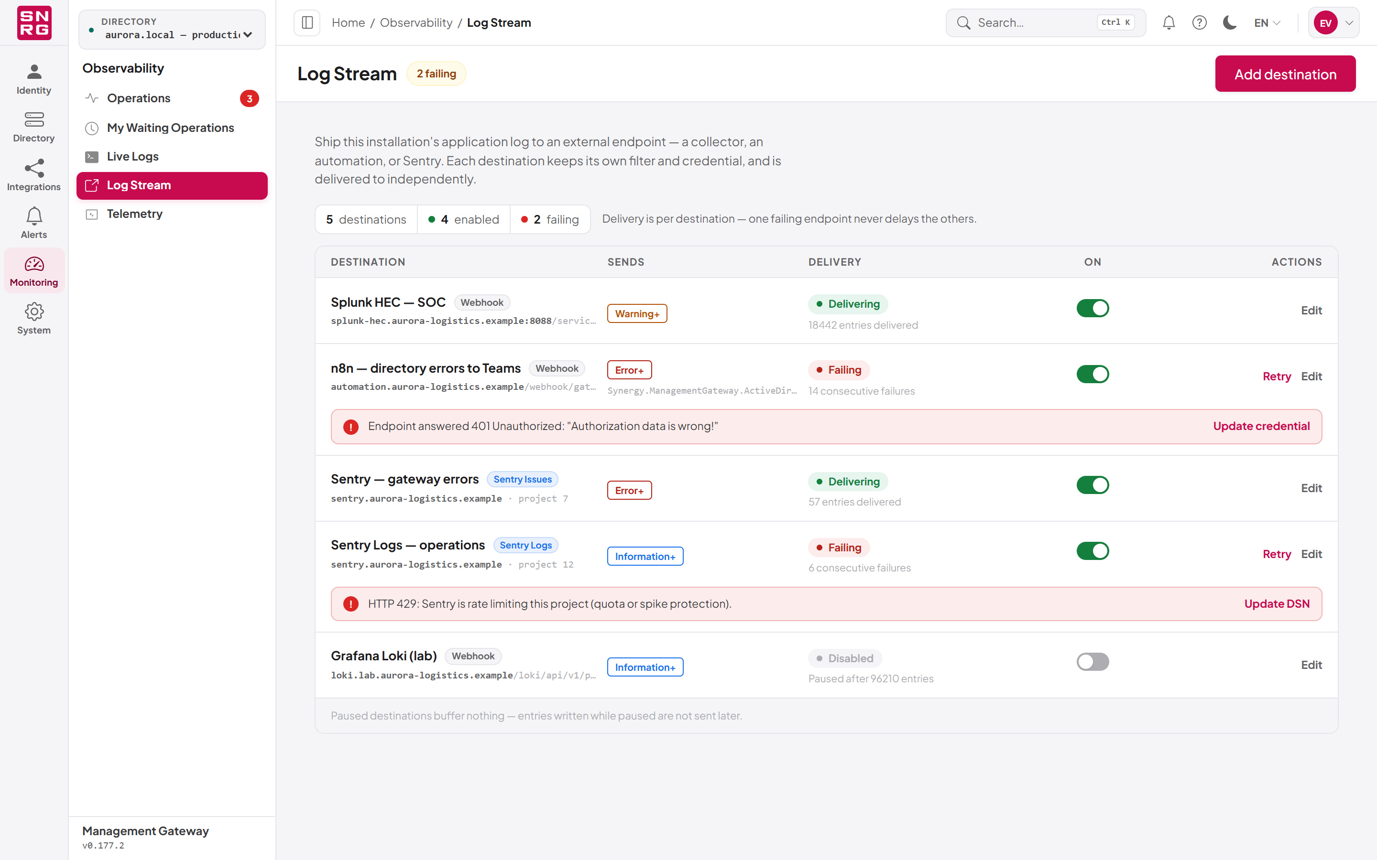This screenshot has width=1377, height=860.
Task: Retry the n8n directory errors destination
Action: pos(1276,376)
